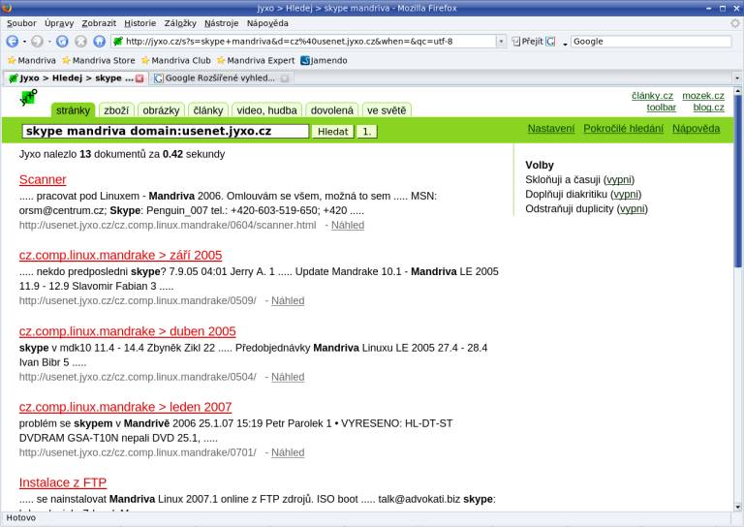Click the Přejít go button
Screen dimensions: 744x527
[528, 42]
